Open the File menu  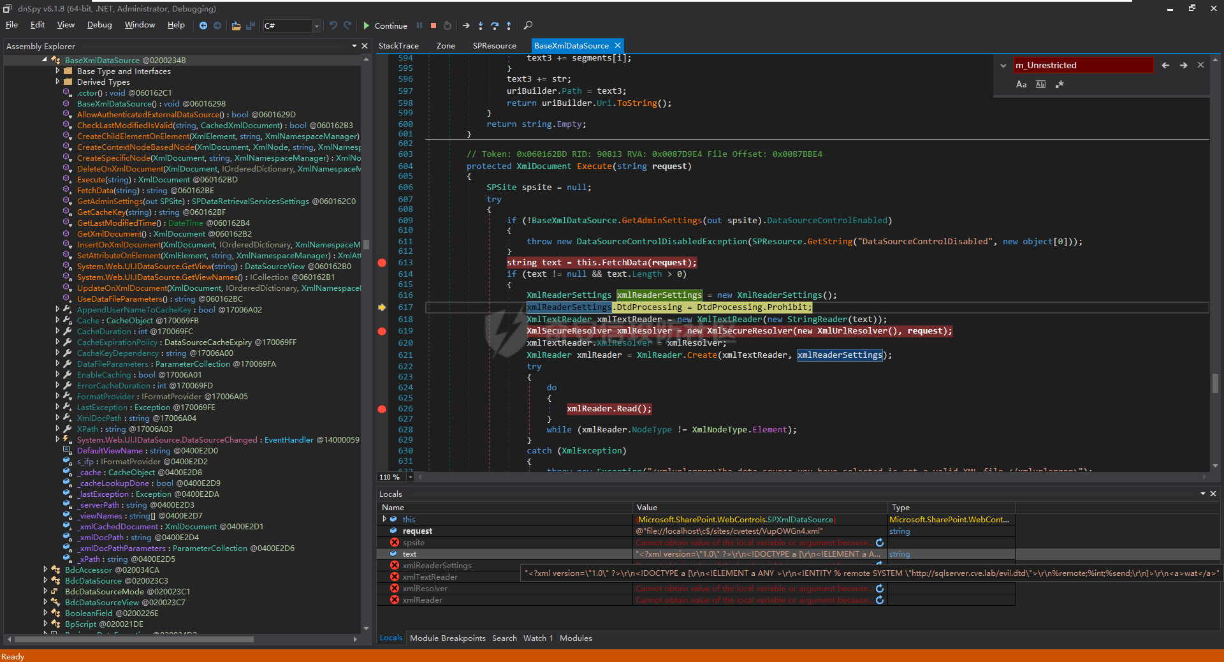(x=11, y=25)
